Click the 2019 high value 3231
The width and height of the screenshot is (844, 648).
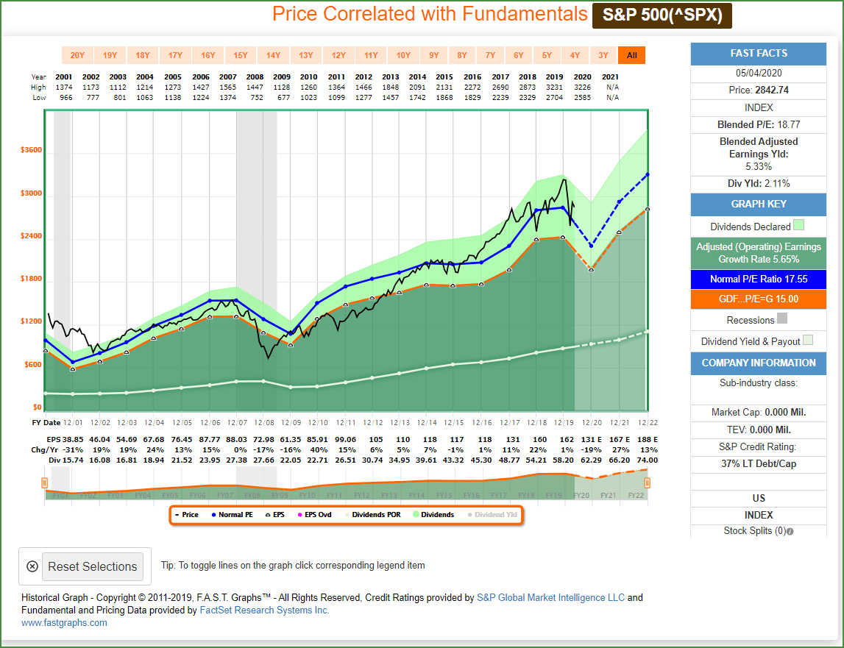click(554, 88)
